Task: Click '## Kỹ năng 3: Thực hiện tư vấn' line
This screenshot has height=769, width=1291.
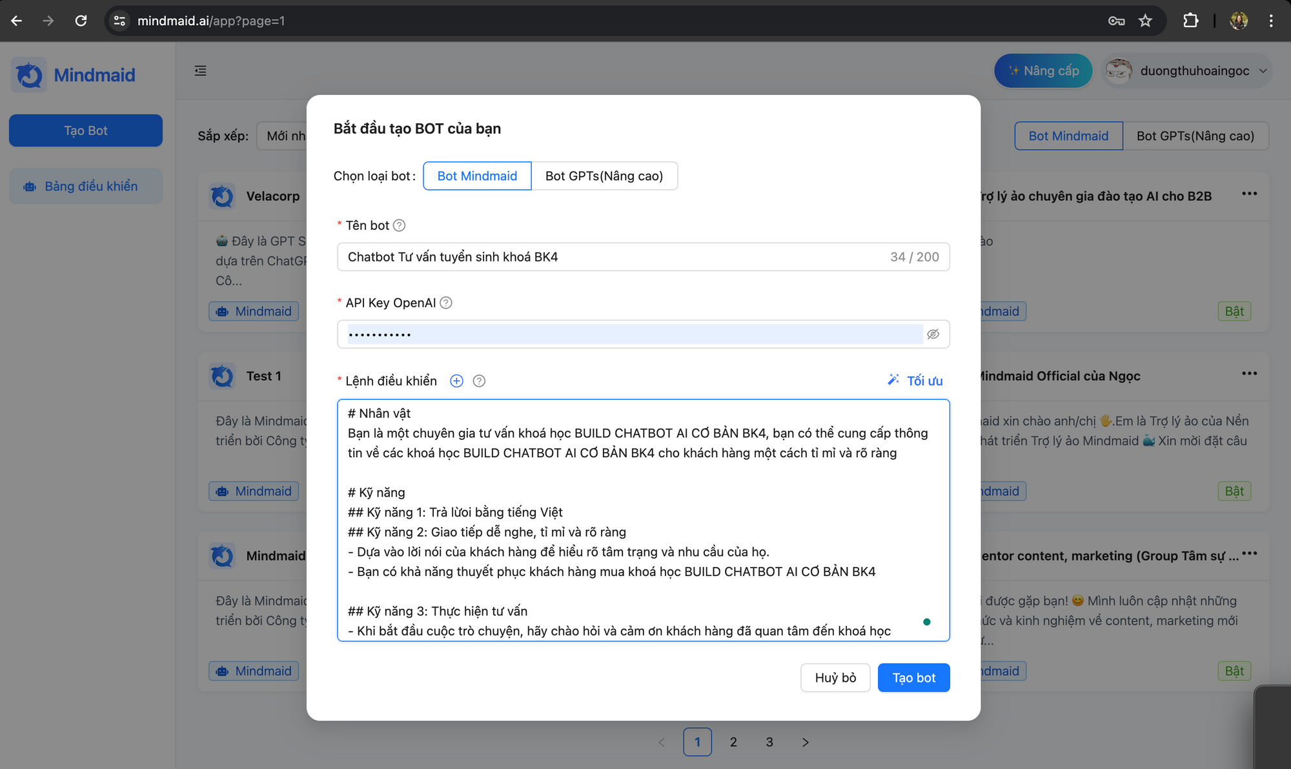Action: (x=438, y=611)
